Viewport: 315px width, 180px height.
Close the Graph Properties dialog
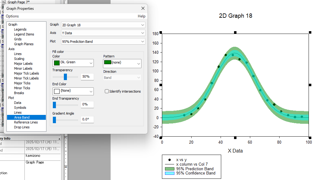pos(143,9)
